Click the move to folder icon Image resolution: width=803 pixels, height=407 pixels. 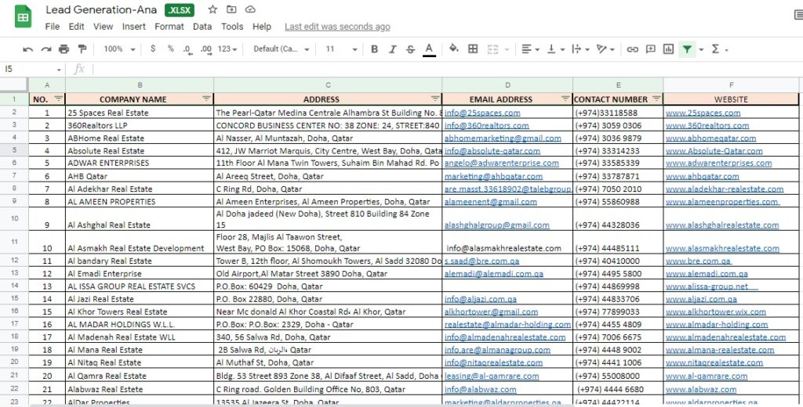(x=231, y=9)
